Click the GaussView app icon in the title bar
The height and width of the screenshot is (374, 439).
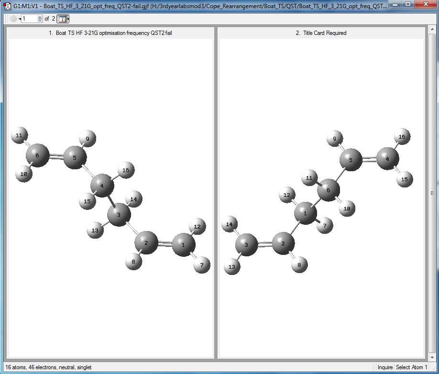pyautogui.click(x=7, y=5)
